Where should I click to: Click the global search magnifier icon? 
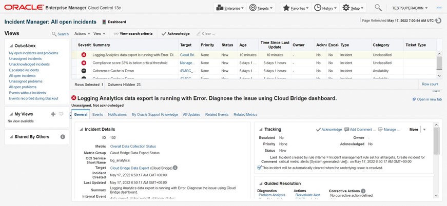378,8
